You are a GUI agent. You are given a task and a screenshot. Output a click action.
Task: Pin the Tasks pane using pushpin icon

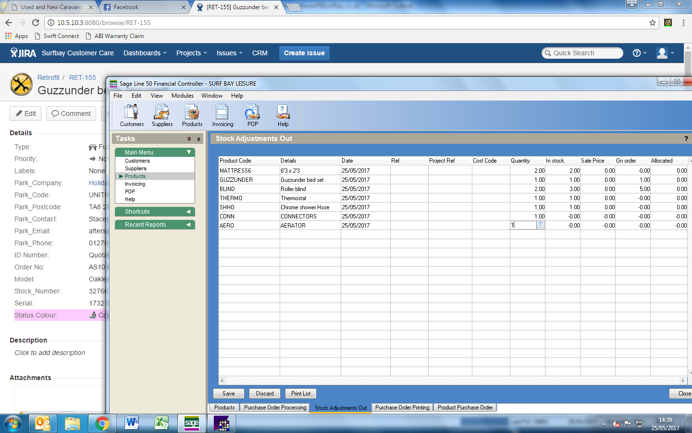189,139
